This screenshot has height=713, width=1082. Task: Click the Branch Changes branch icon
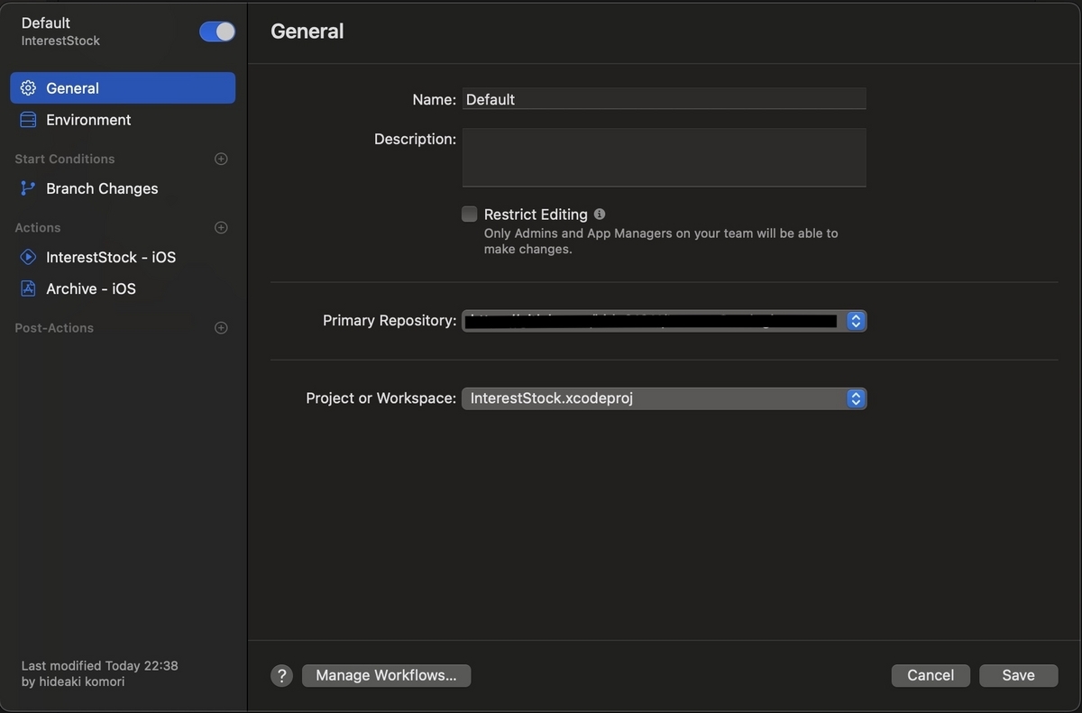28,188
